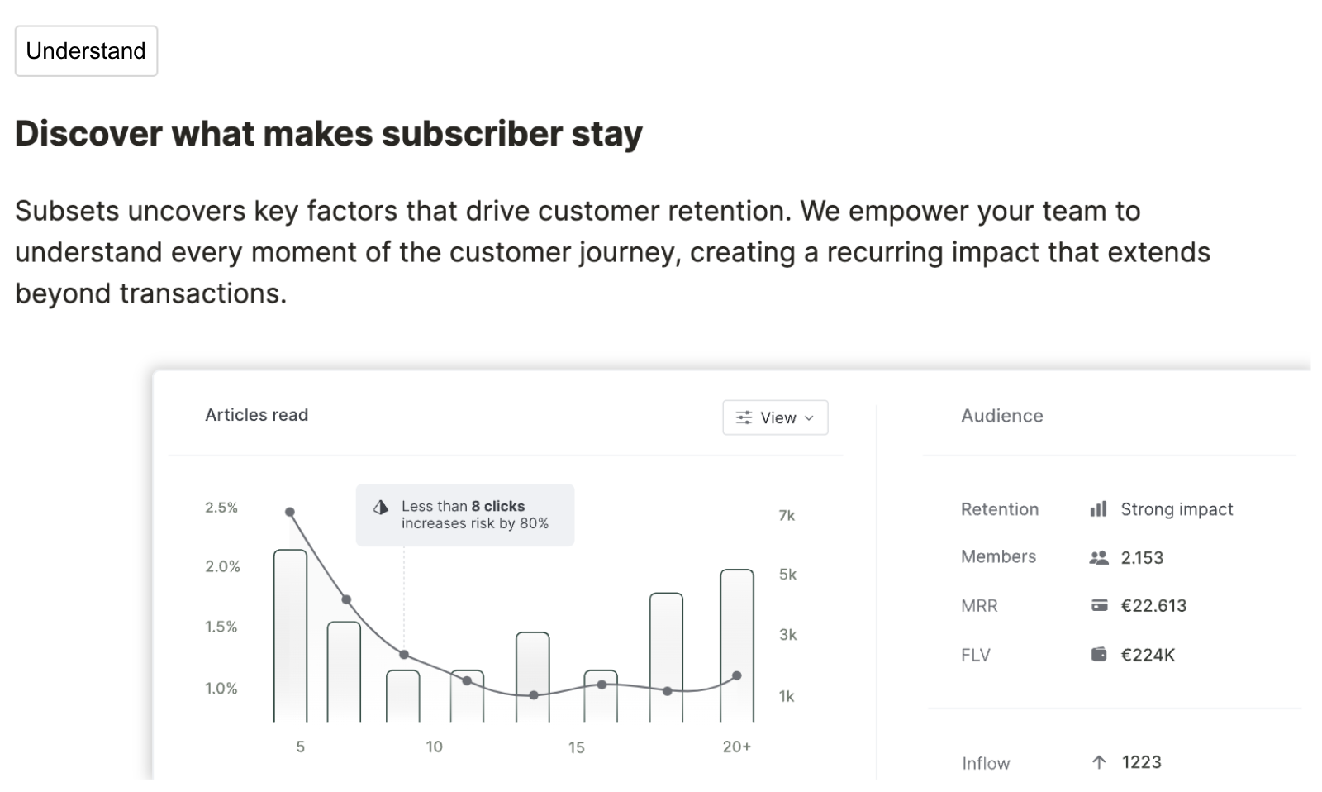Click the first bar near 5
The width and height of the screenshot is (1322, 792).
pyautogui.click(x=290, y=636)
